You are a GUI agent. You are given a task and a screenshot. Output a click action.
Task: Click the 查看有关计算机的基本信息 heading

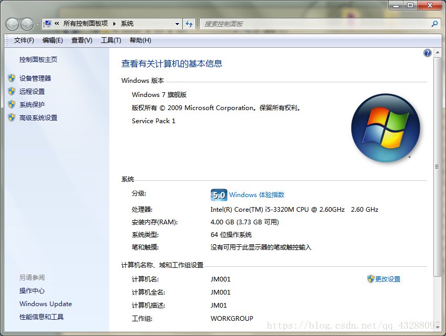172,63
